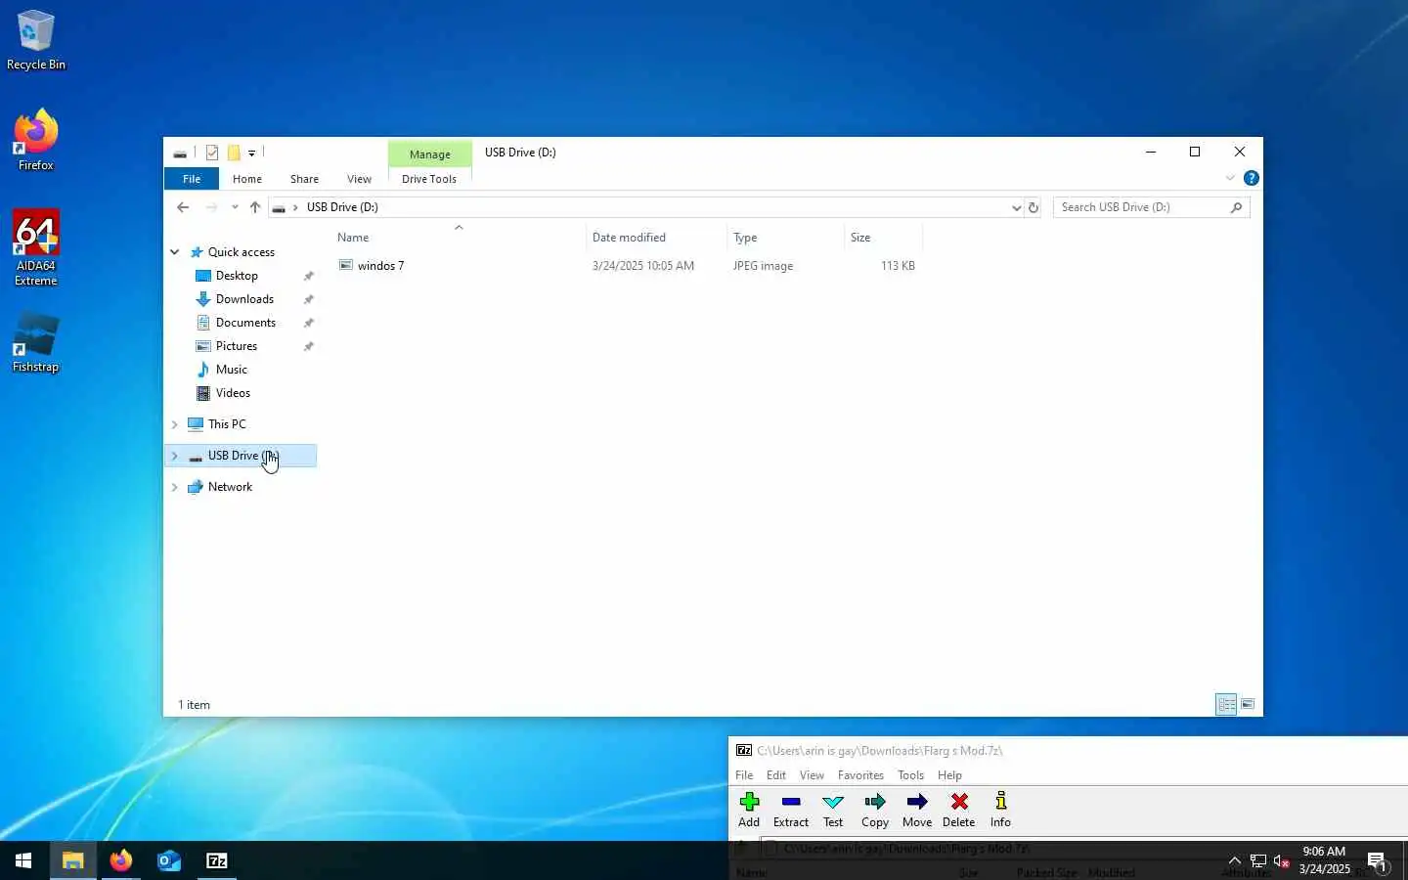Open the 7-Zip Favorites menu
Viewport: 1408px width, 880px height.
pos(860,775)
